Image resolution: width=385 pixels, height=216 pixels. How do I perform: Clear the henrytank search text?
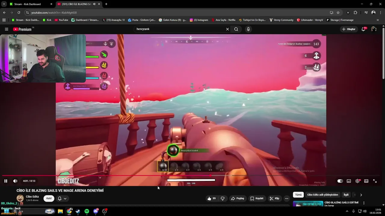click(227, 29)
